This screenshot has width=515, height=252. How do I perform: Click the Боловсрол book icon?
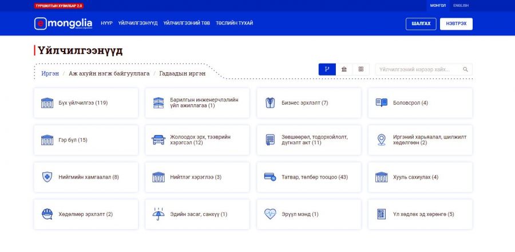click(381, 103)
